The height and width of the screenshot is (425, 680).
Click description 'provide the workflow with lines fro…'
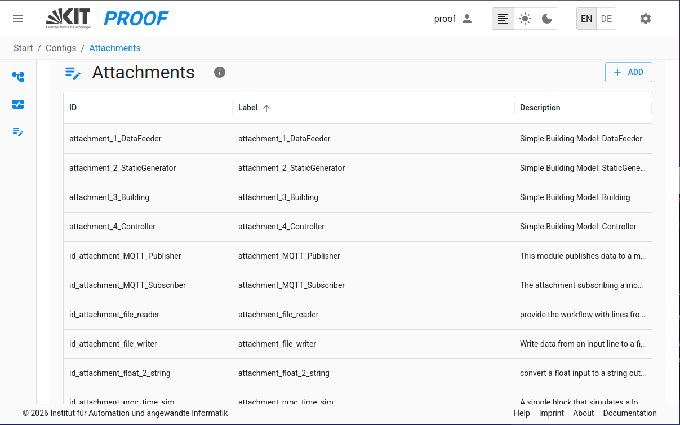click(x=583, y=315)
